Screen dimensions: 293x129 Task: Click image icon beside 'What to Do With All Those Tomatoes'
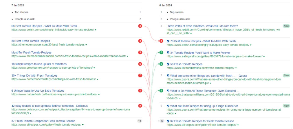click(x=168, y=91)
